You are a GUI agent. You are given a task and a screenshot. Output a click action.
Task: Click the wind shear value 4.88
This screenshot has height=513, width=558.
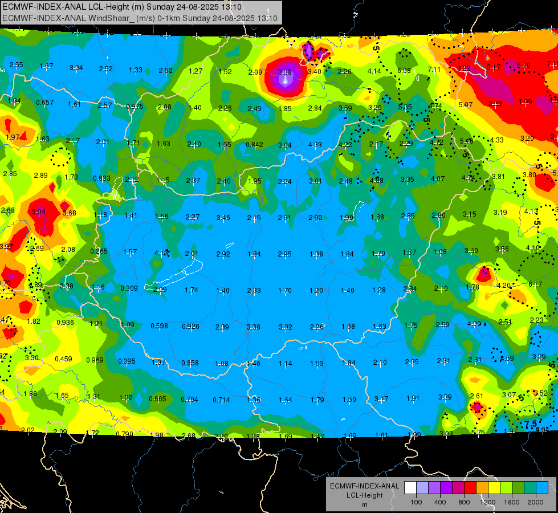(376, 180)
